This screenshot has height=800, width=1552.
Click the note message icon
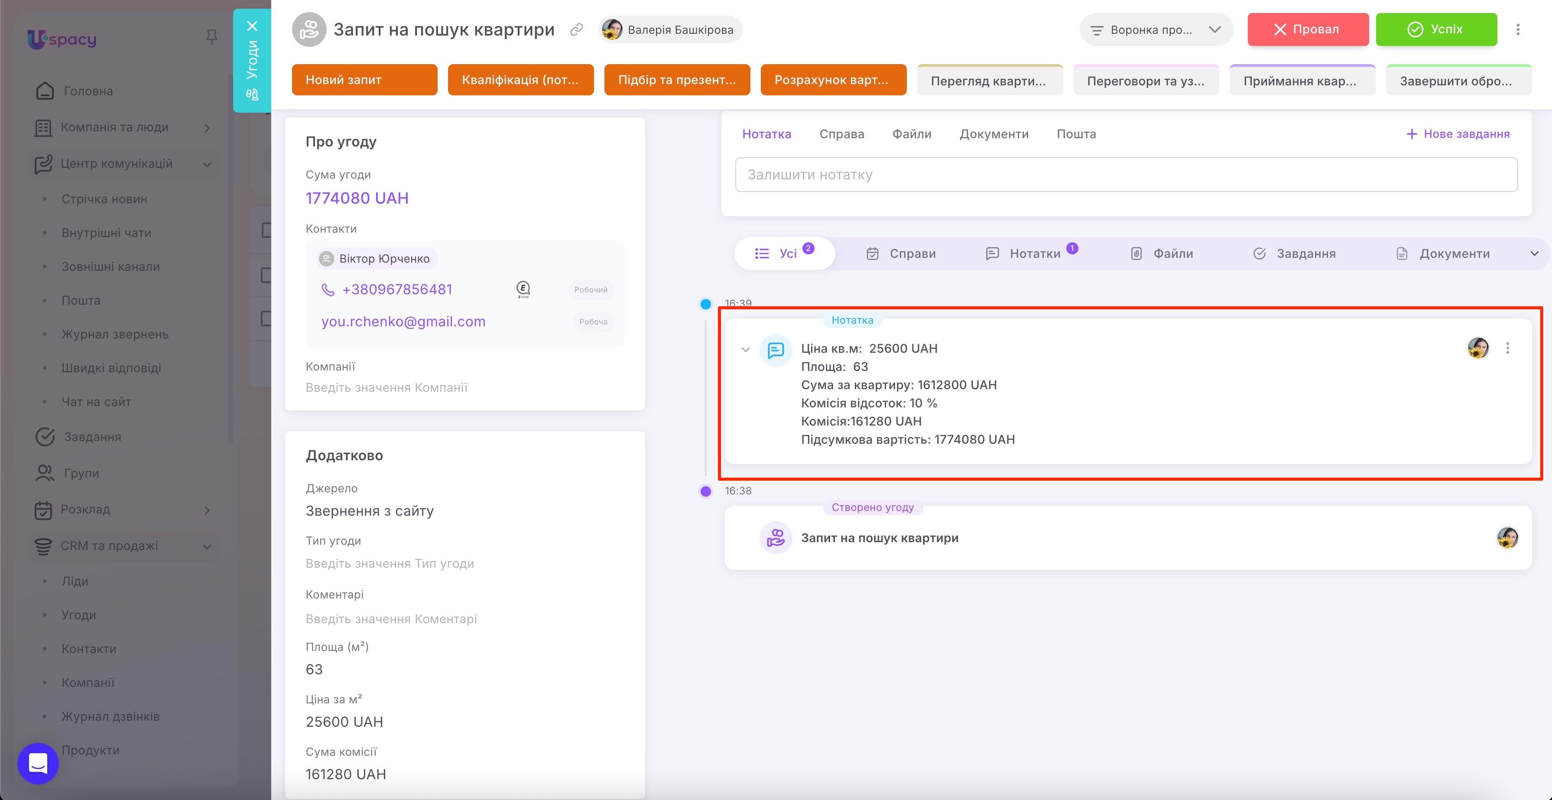pyautogui.click(x=776, y=350)
